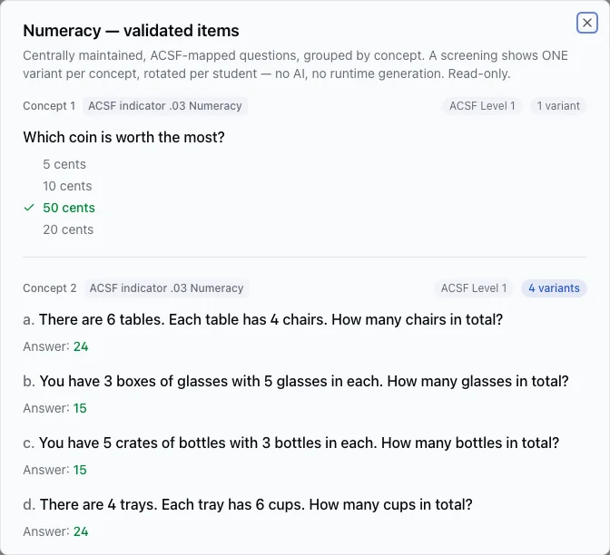Viewport: 610px width, 555px height.
Task: Click the 1 variant badge
Action: click(558, 106)
